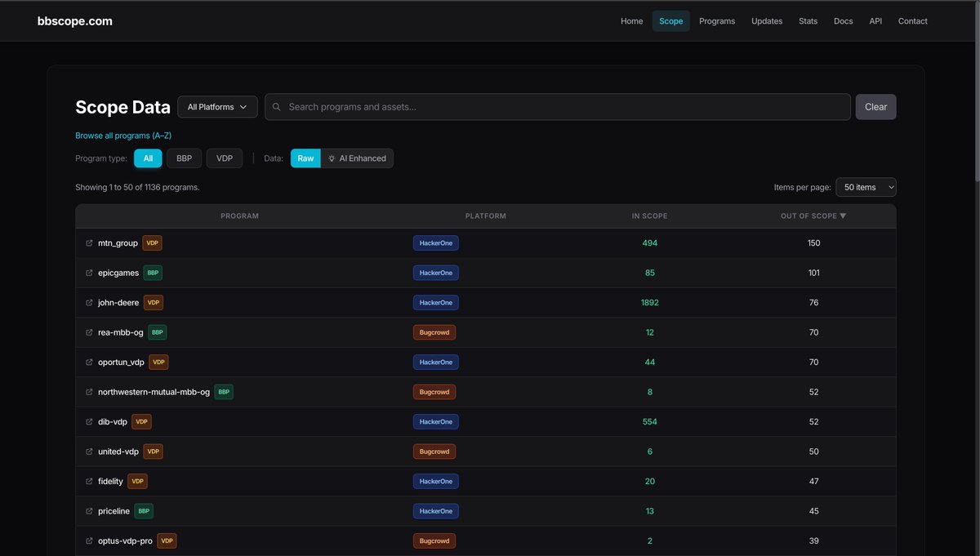This screenshot has width=980, height=556.
Task: Open the john-deere program link
Action: (118, 303)
